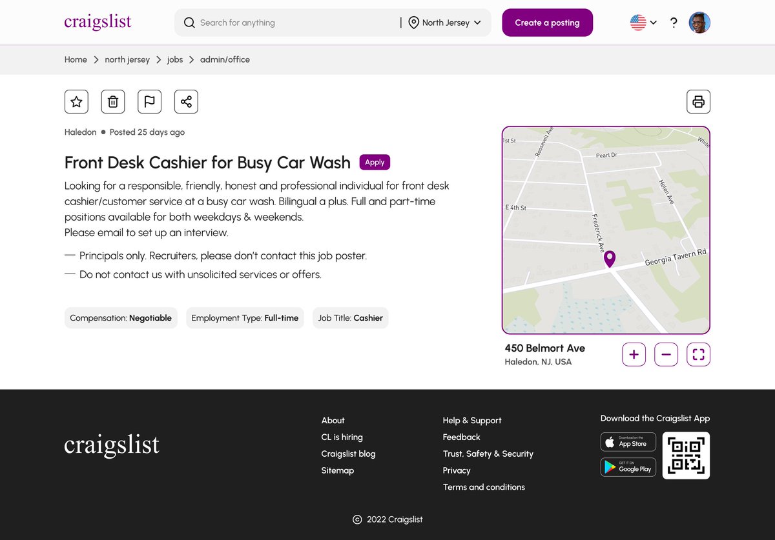Screen dimensions: 775x540
Task: Go to Home breadcrumb
Action: 76,59
